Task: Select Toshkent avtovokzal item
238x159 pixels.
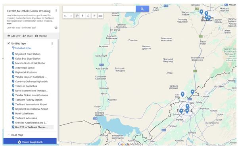Action: [26, 118]
